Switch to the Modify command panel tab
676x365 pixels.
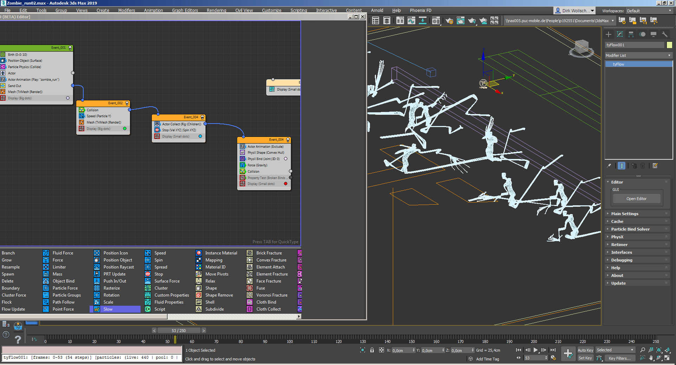click(620, 34)
